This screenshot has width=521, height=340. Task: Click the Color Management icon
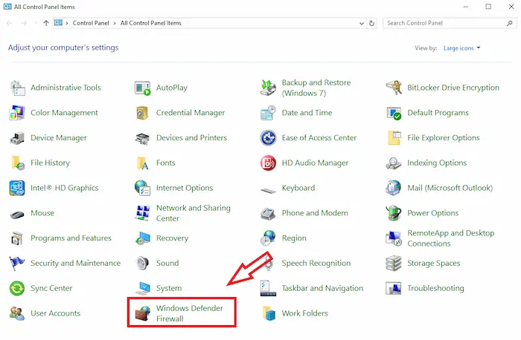[17, 113]
